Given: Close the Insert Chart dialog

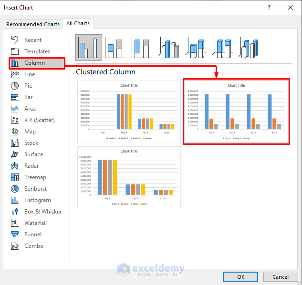Looking at the screenshot, I should click(291, 7).
